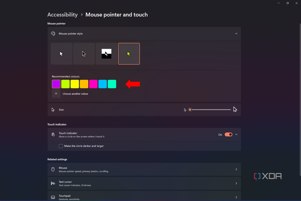Collapse the Touch indicator section
301x201 pixels.
[x=236, y=134]
